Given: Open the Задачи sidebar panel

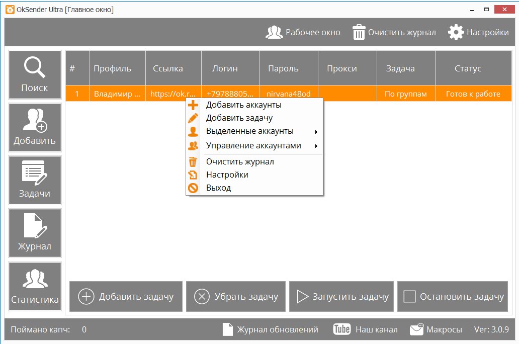Looking at the screenshot, I should click(x=35, y=180).
